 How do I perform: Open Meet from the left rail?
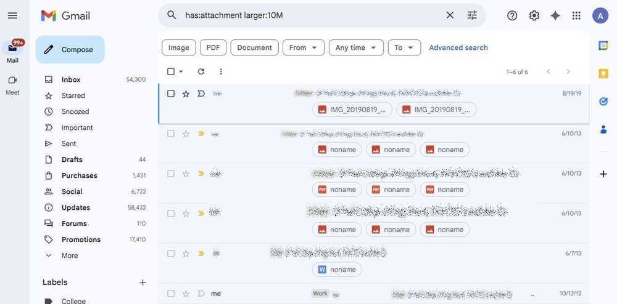click(12, 85)
